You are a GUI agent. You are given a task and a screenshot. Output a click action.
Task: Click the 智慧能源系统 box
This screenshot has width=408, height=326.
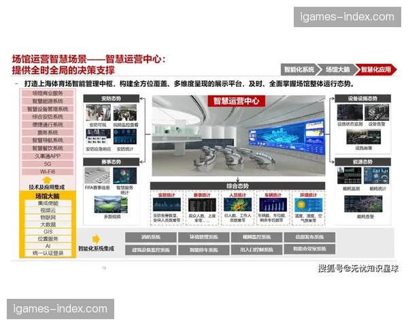(48, 101)
